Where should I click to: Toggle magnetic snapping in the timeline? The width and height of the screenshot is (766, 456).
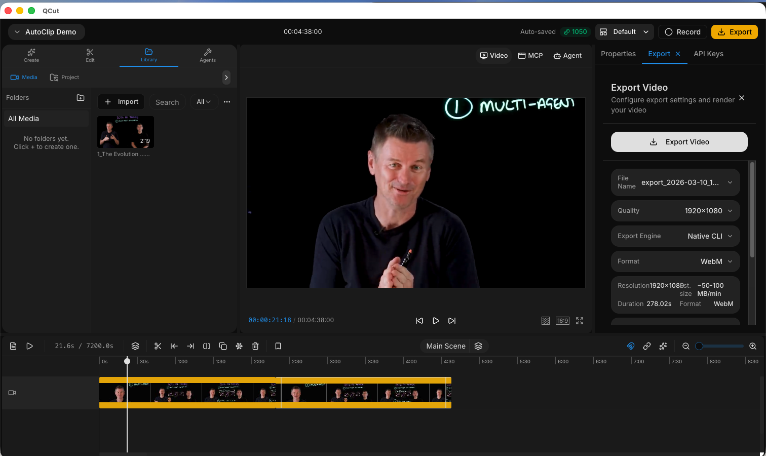click(x=630, y=346)
